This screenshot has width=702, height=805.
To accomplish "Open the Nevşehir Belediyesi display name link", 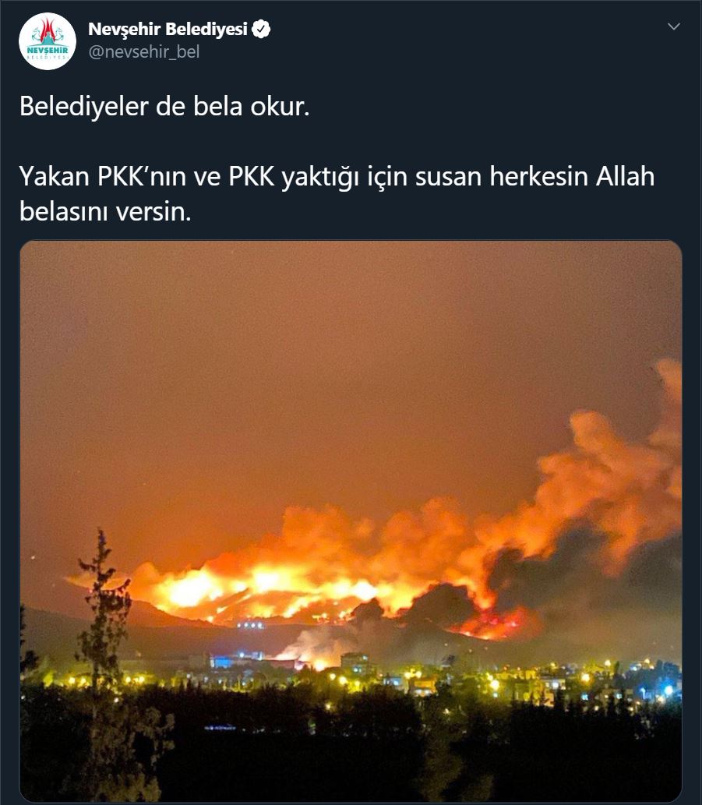I will click(x=168, y=30).
